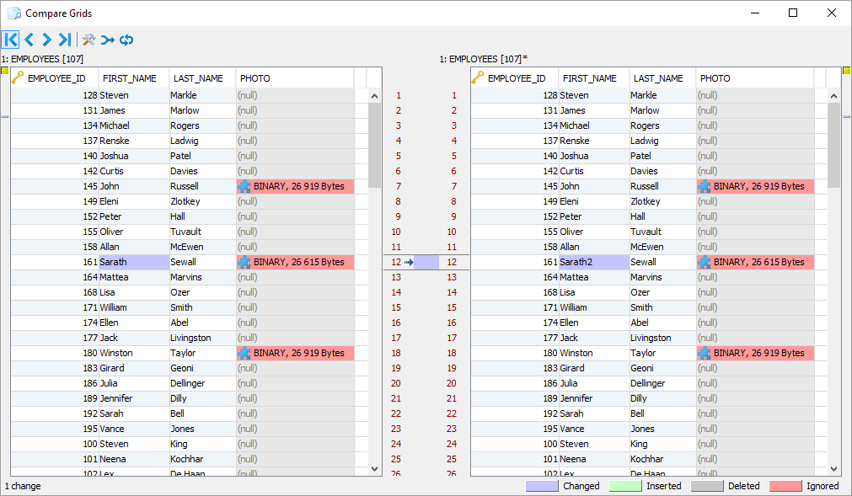The image size is (852, 496).
Task: Click the merge arrow toolbar icon
Action: click(x=108, y=40)
